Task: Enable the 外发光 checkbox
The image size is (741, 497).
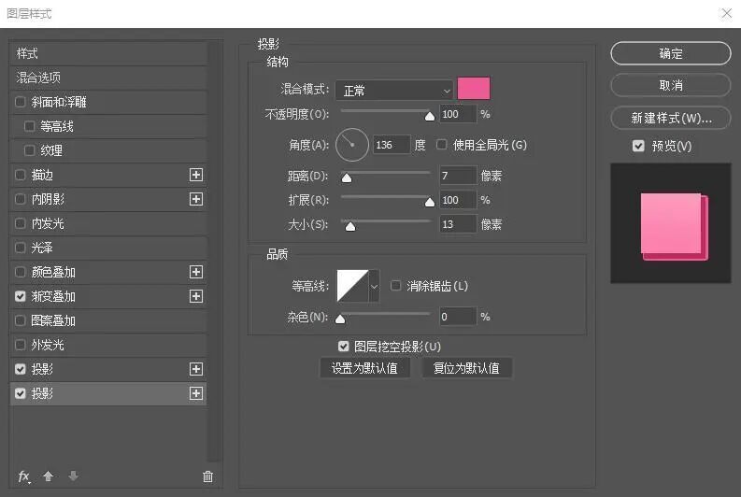Action: click(21, 345)
